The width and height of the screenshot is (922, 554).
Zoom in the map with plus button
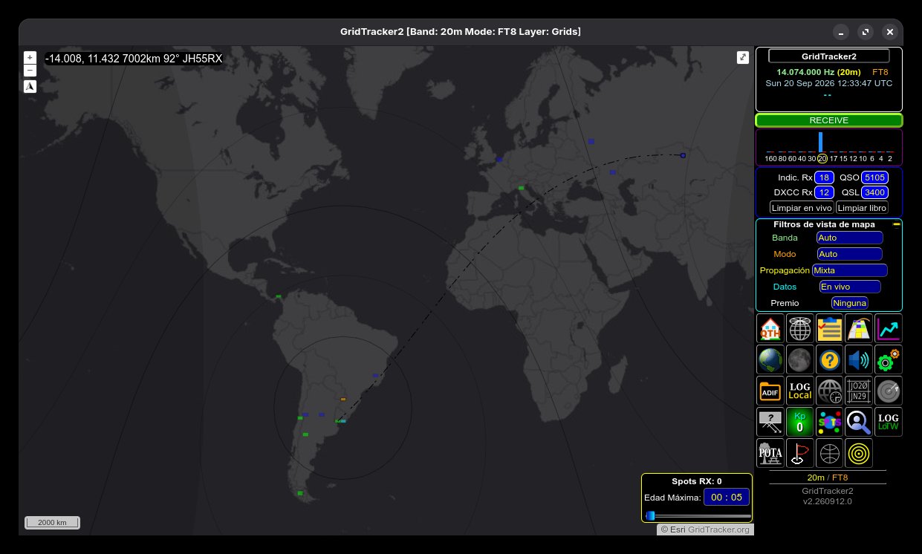(x=30, y=57)
